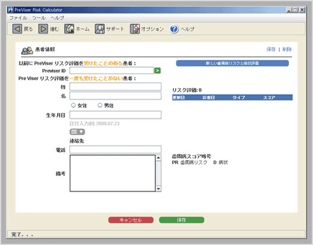The width and height of the screenshot is (313, 245).
Task: Select the male (男性) radio button
Action: (100, 105)
